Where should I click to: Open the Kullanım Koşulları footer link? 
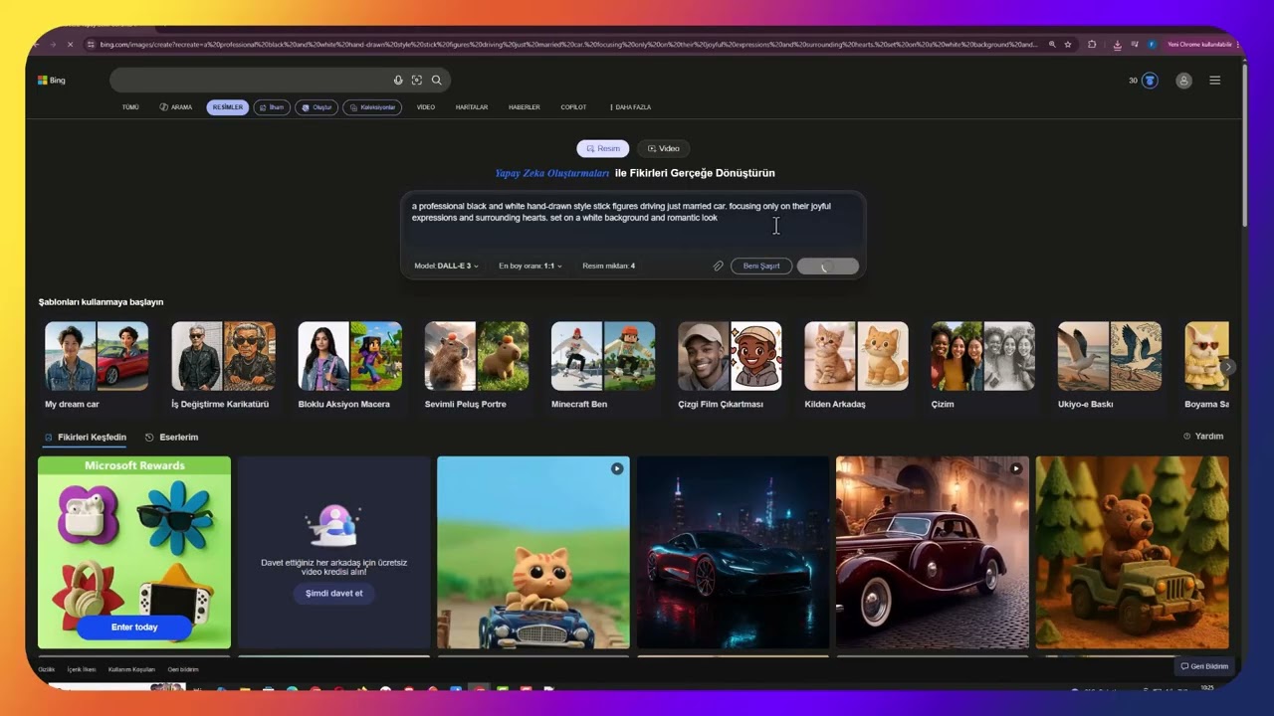click(x=131, y=669)
